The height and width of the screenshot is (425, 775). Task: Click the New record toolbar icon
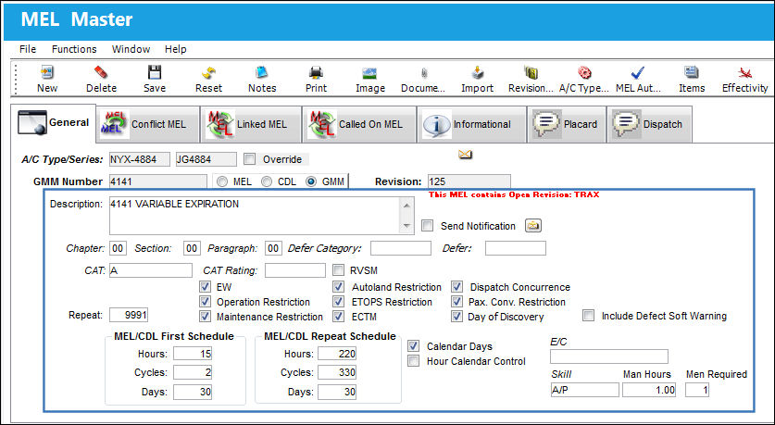[47, 72]
